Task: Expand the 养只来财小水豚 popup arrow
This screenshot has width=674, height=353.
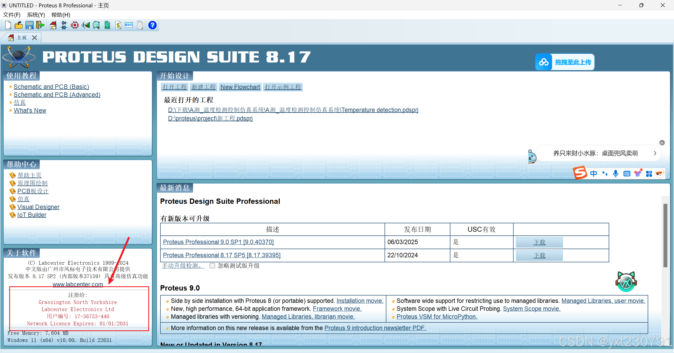Action: [x=655, y=153]
